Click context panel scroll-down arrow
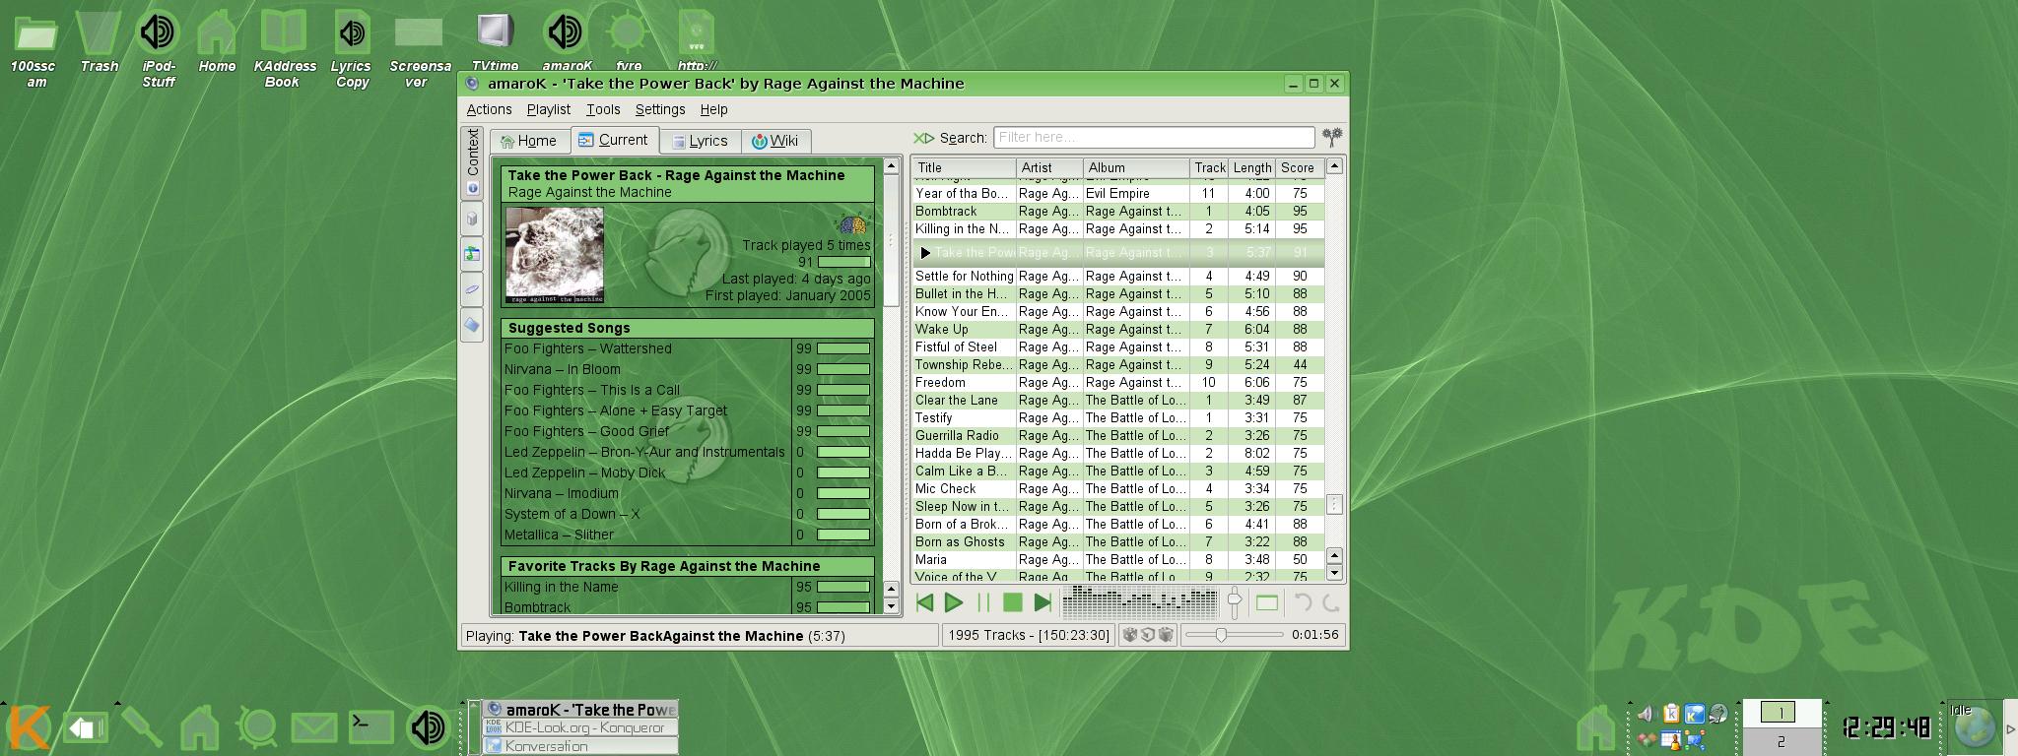 [891, 606]
